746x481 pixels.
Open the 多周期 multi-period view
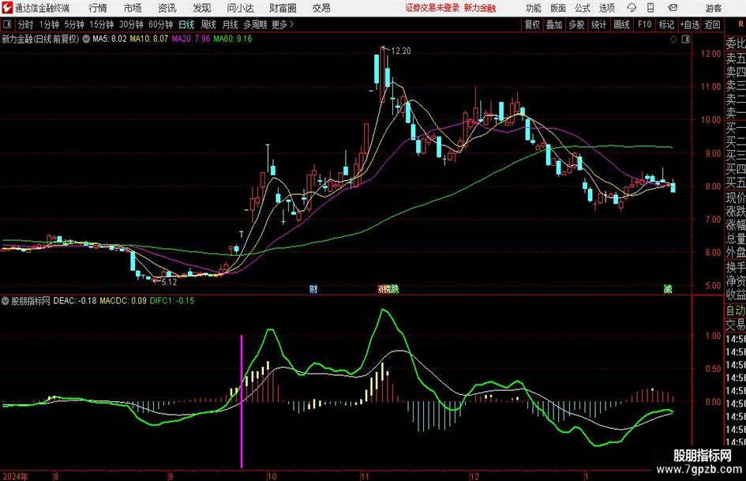[x=255, y=24]
